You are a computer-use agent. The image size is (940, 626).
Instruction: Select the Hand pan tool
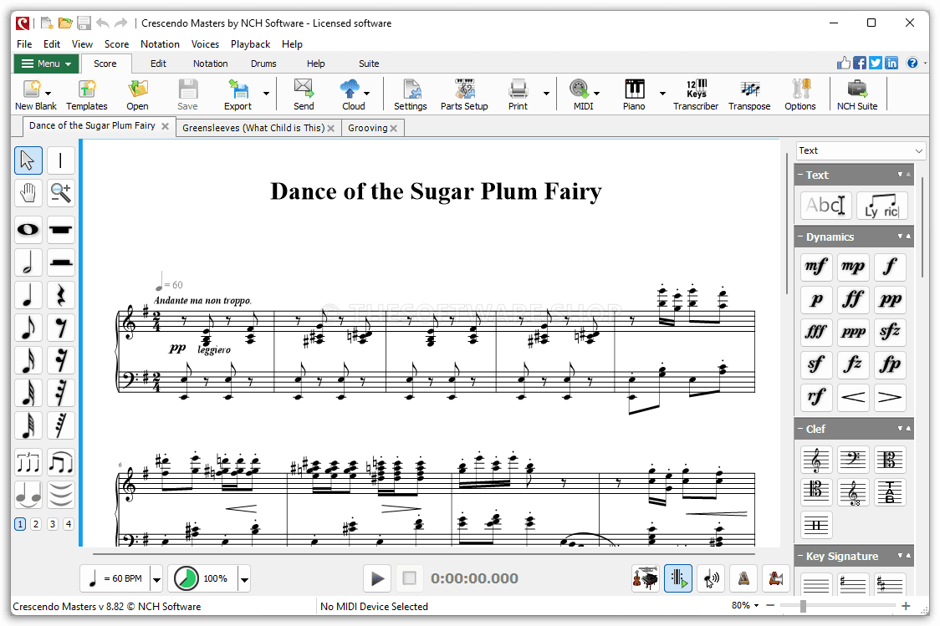coord(28,193)
